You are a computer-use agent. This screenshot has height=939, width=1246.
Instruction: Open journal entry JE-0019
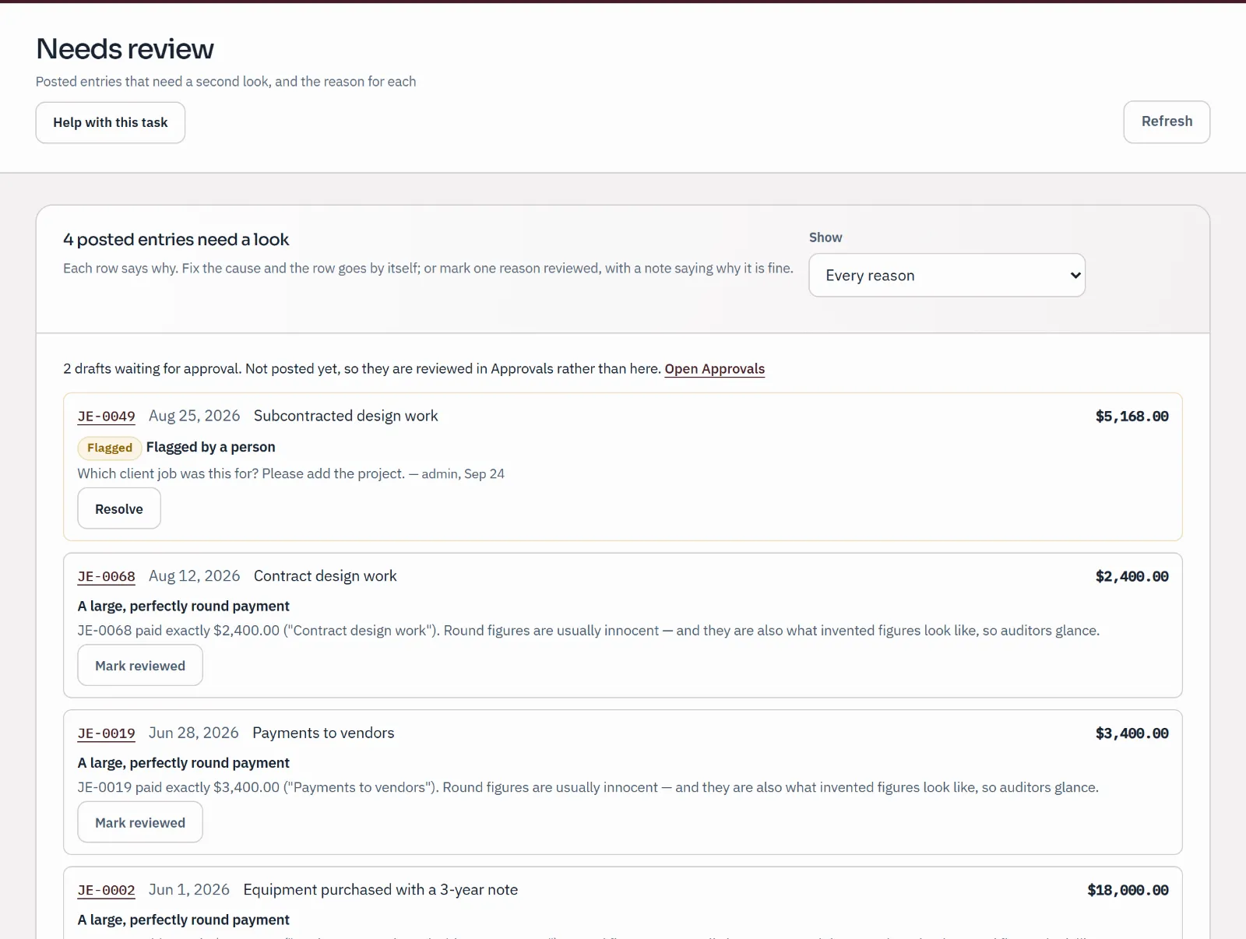pyautogui.click(x=106, y=733)
